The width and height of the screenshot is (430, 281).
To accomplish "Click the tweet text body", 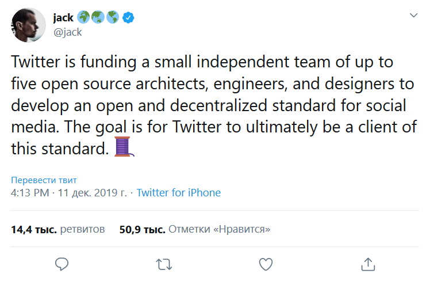I will pyautogui.click(x=213, y=105).
